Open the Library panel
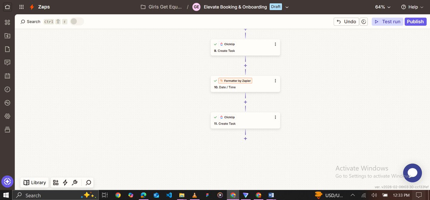Viewport: 430px width, 200px height. coord(35,182)
